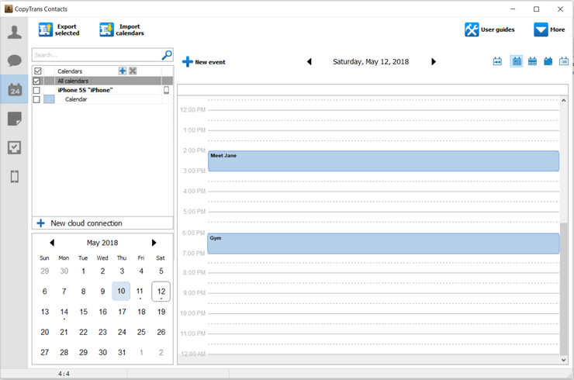This screenshot has width=574, height=380.
Task: Click Export selected button
Action: (x=59, y=29)
